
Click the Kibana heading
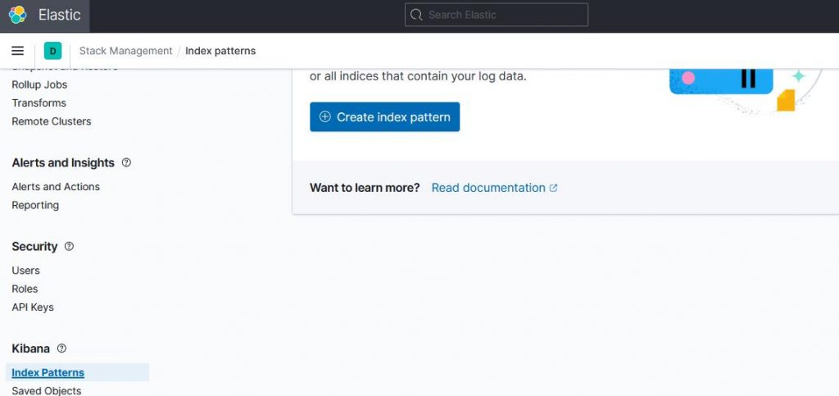pyautogui.click(x=30, y=348)
